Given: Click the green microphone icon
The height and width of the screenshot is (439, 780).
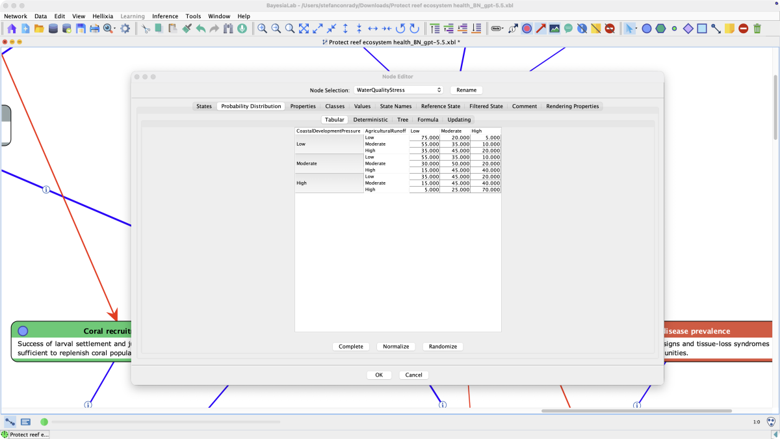Looking at the screenshot, I should 242,29.
